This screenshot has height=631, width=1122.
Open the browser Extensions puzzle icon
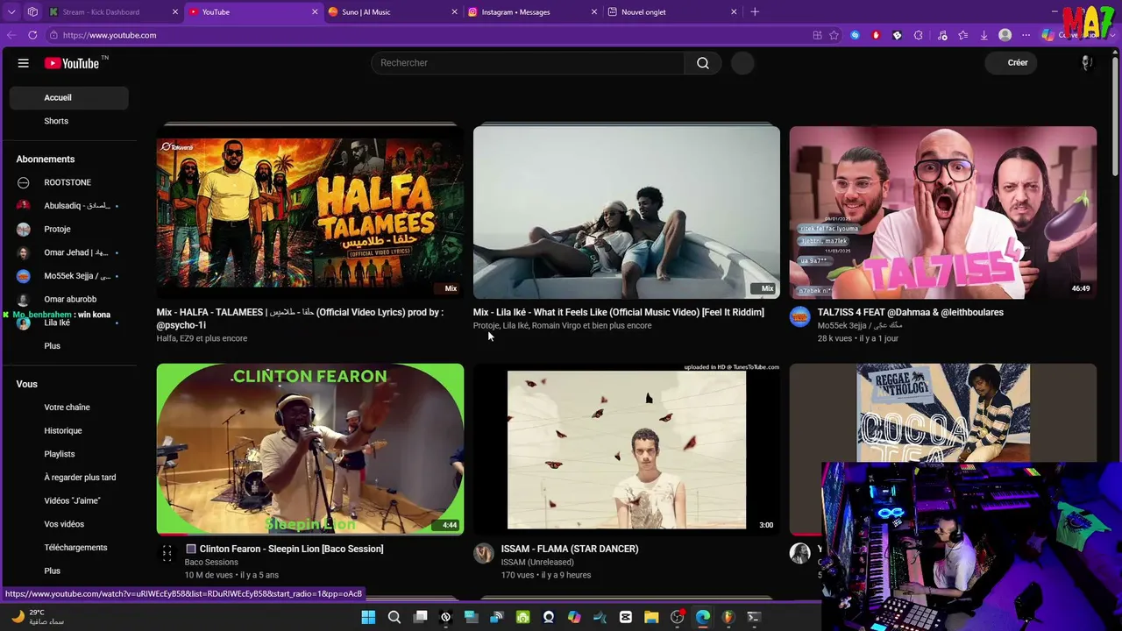click(x=918, y=35)
